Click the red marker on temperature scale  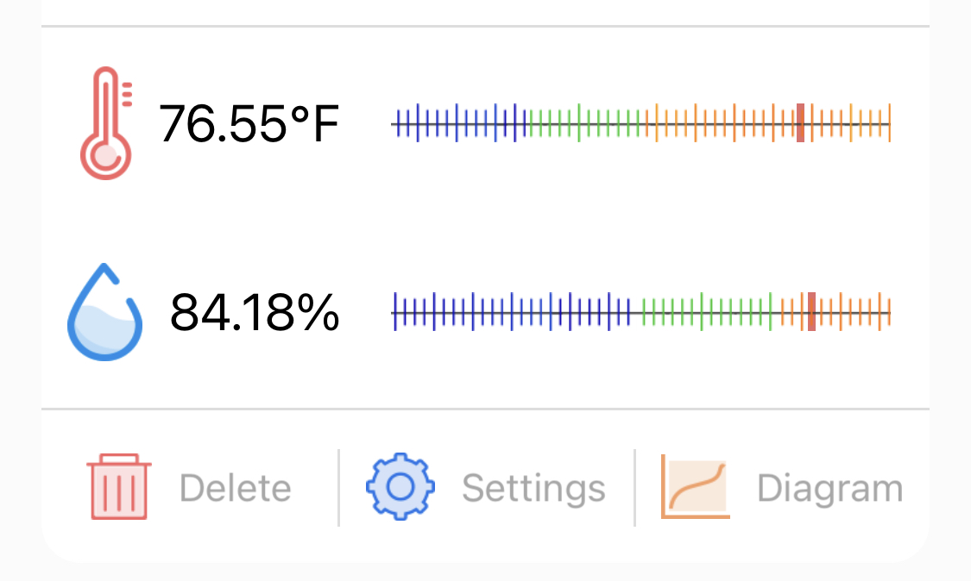click(x=800, y=123)
